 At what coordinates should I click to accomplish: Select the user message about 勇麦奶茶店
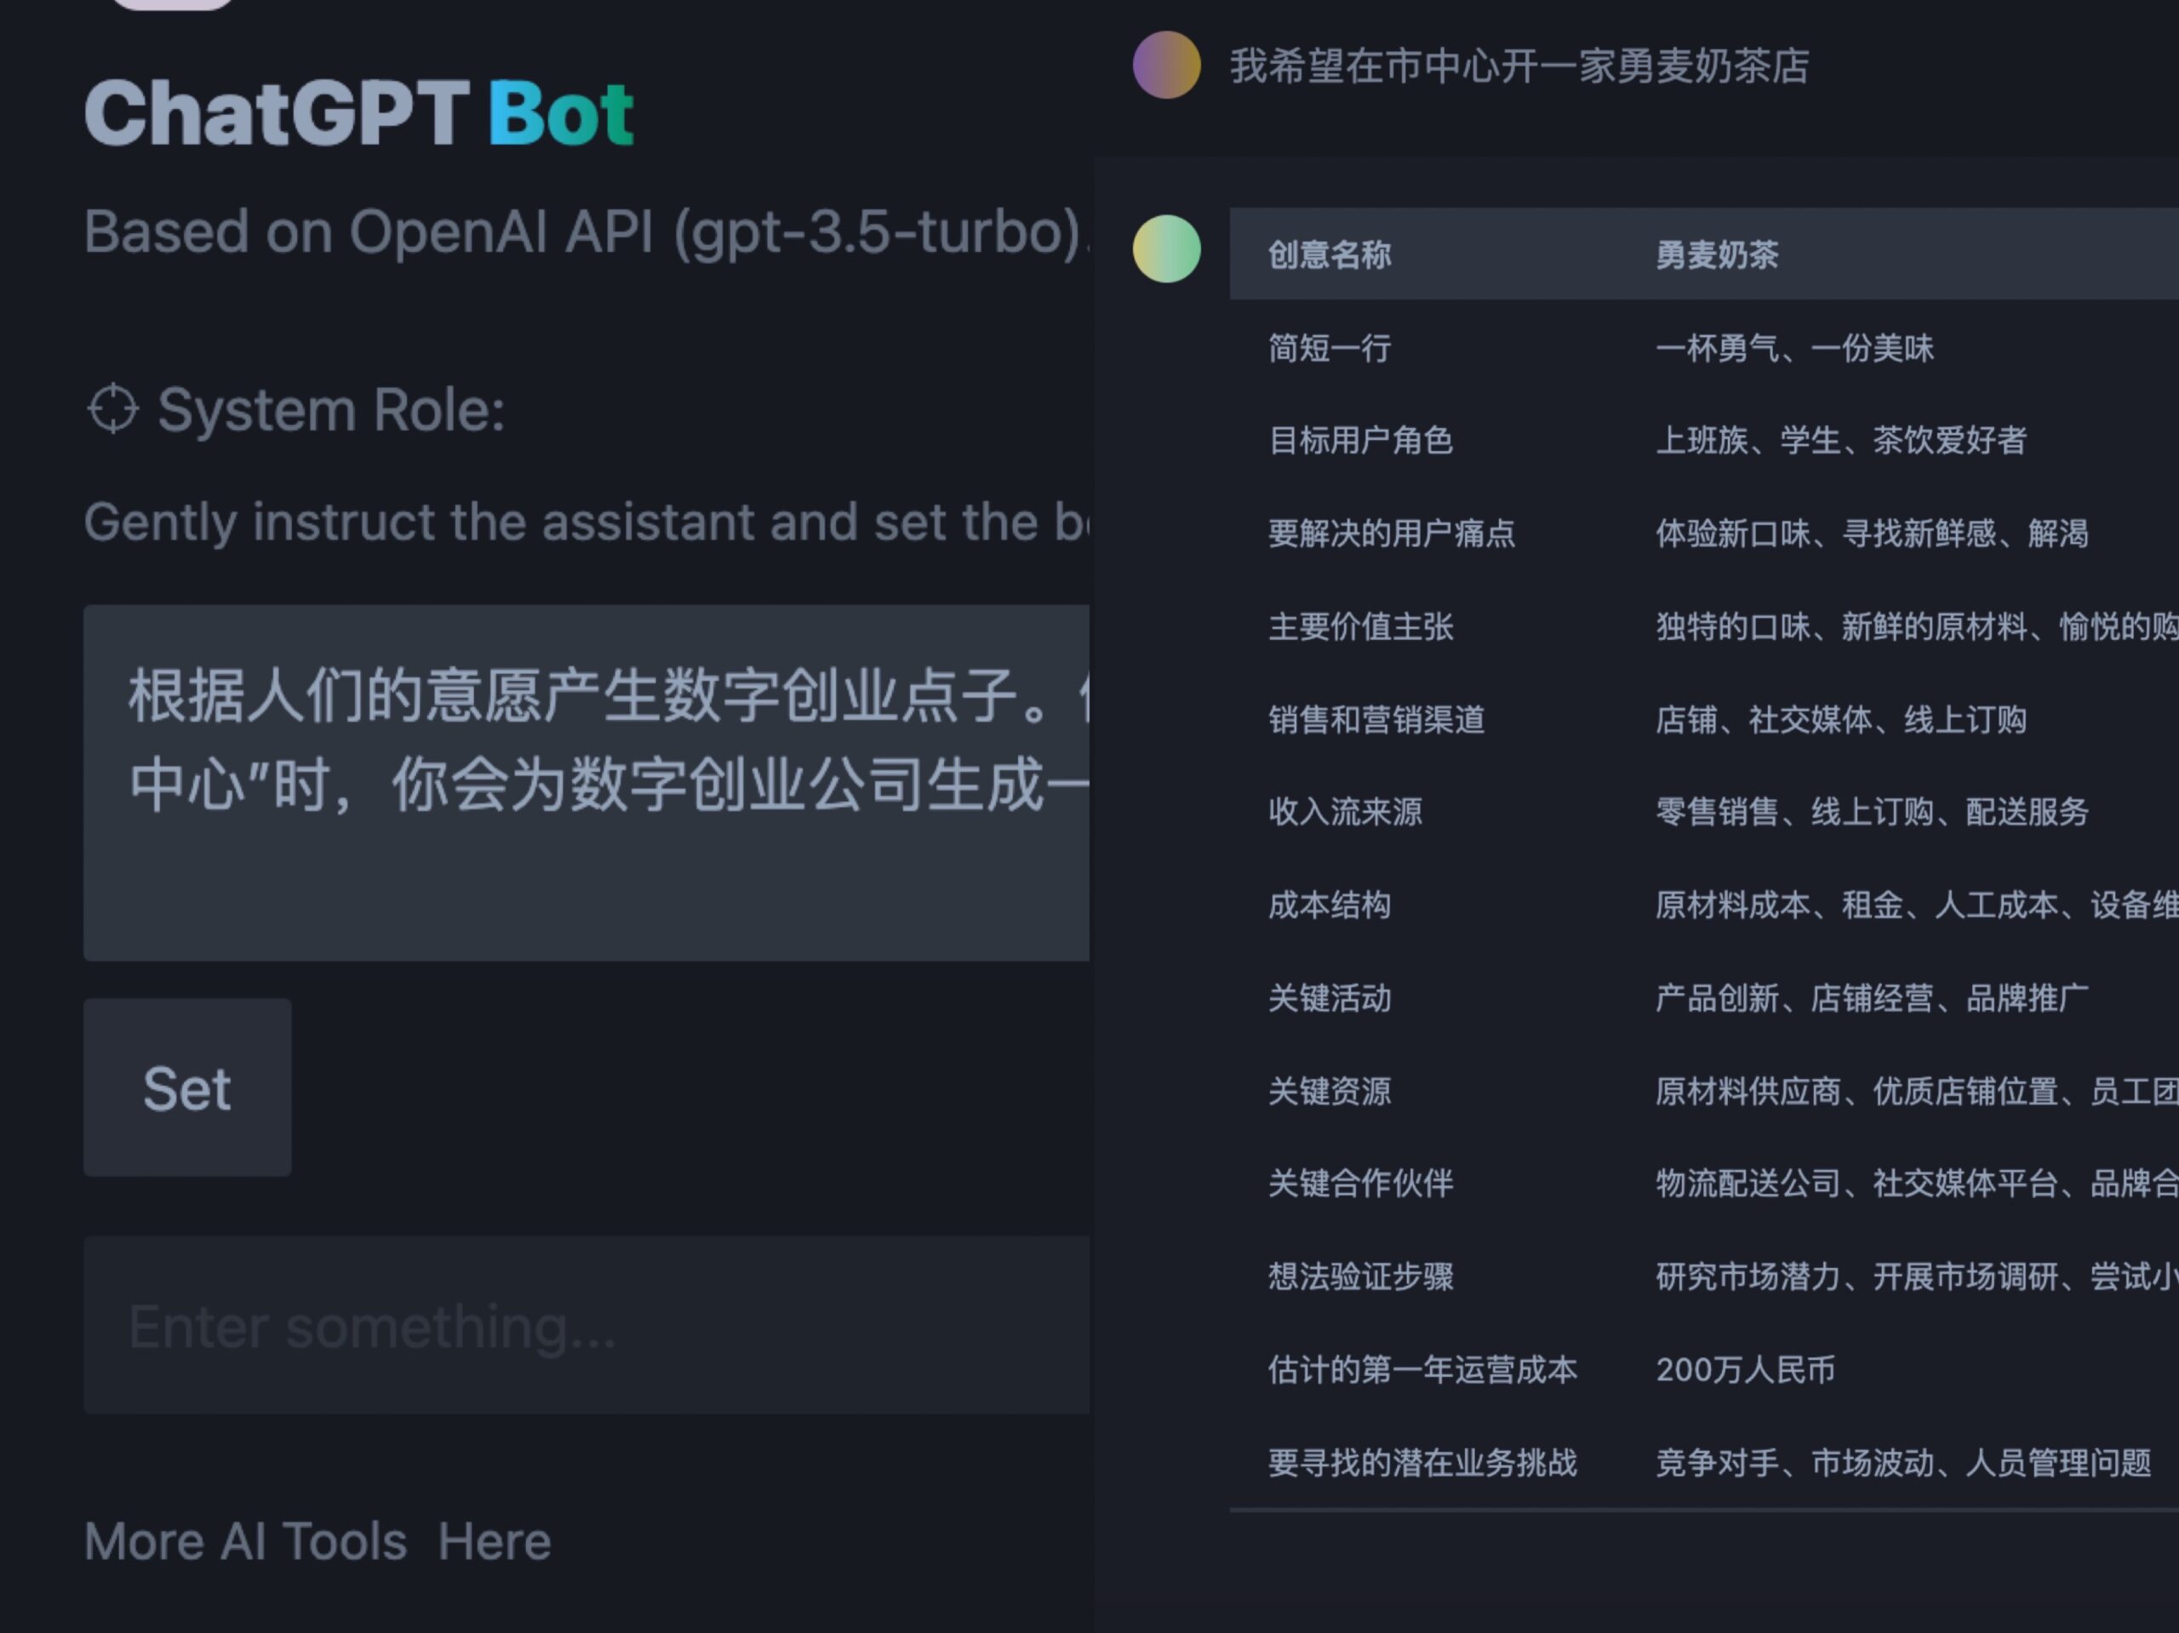pyautogui.click(x=1519, y=66)
